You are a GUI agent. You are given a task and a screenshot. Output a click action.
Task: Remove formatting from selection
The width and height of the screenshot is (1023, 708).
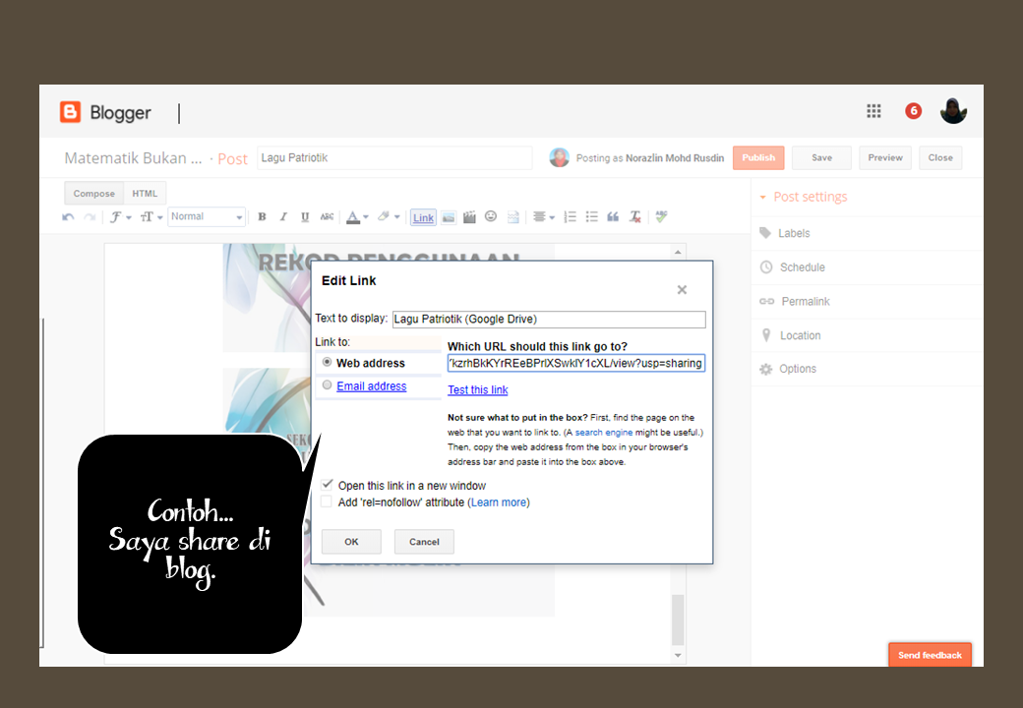634,216
